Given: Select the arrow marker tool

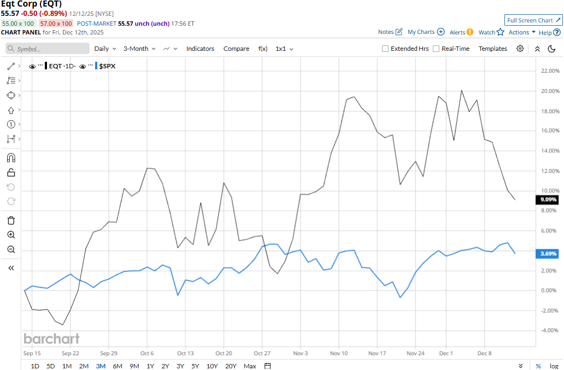Looking at the screenshot, I should pos(11,110).
